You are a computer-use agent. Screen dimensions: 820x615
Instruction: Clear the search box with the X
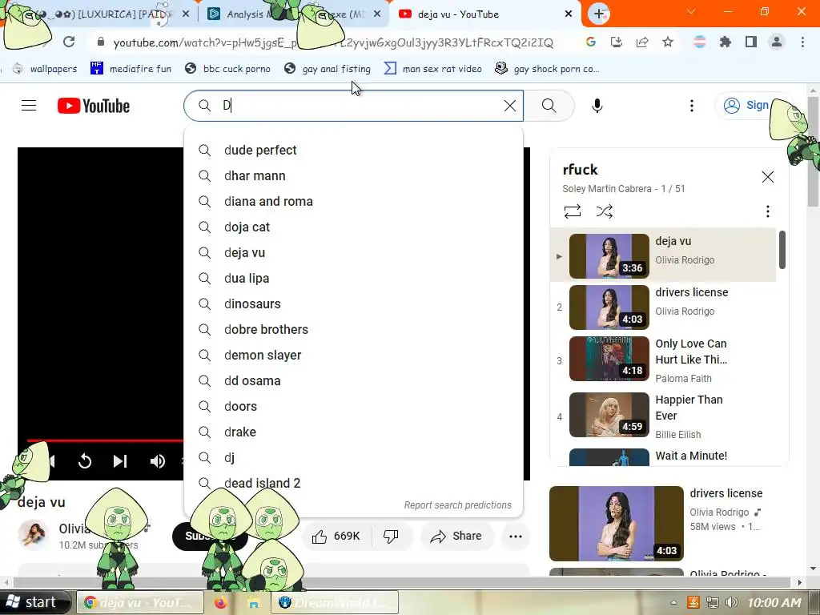click(510, 106)
